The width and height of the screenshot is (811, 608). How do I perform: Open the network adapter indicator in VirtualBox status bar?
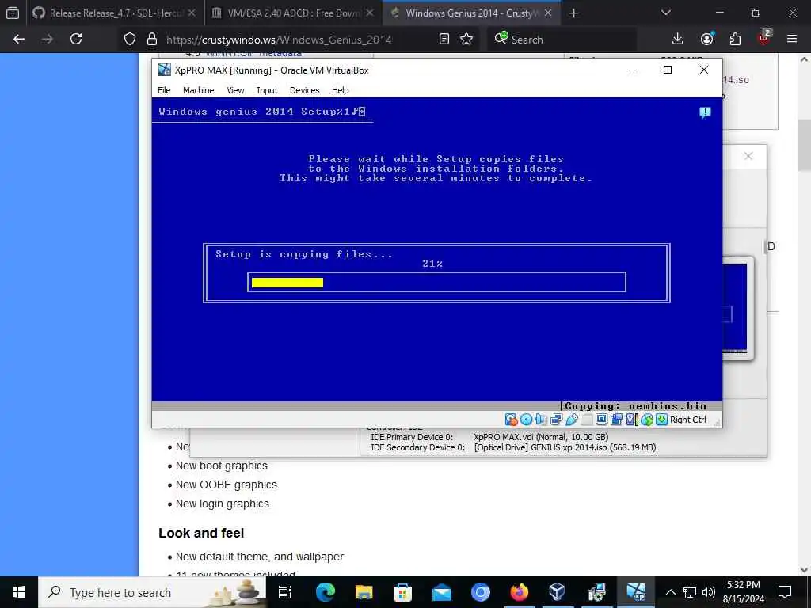(x=556, y=420)
